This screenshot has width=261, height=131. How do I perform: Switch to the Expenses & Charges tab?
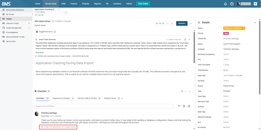[63, 98]
